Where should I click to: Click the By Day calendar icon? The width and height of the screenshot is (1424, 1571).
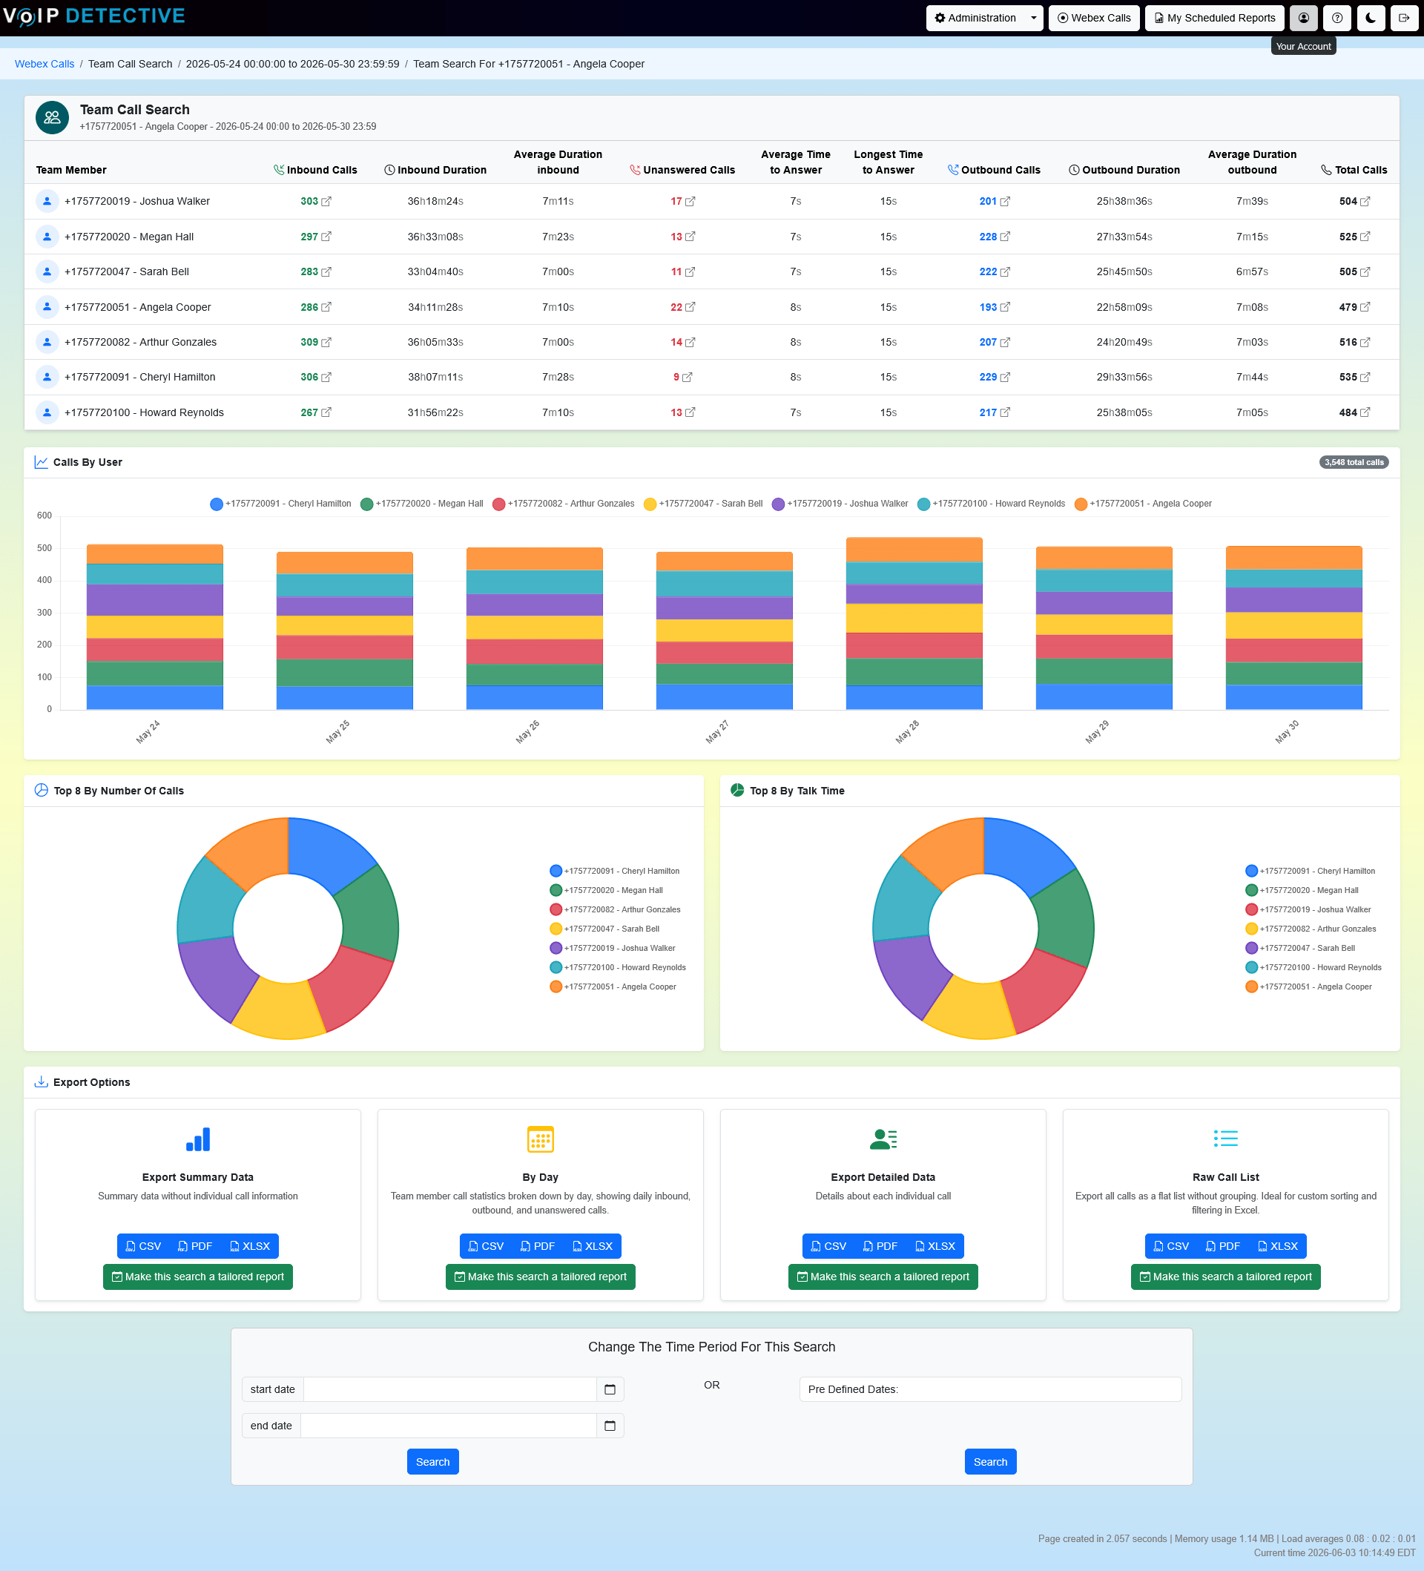[x=541, y=1139]
